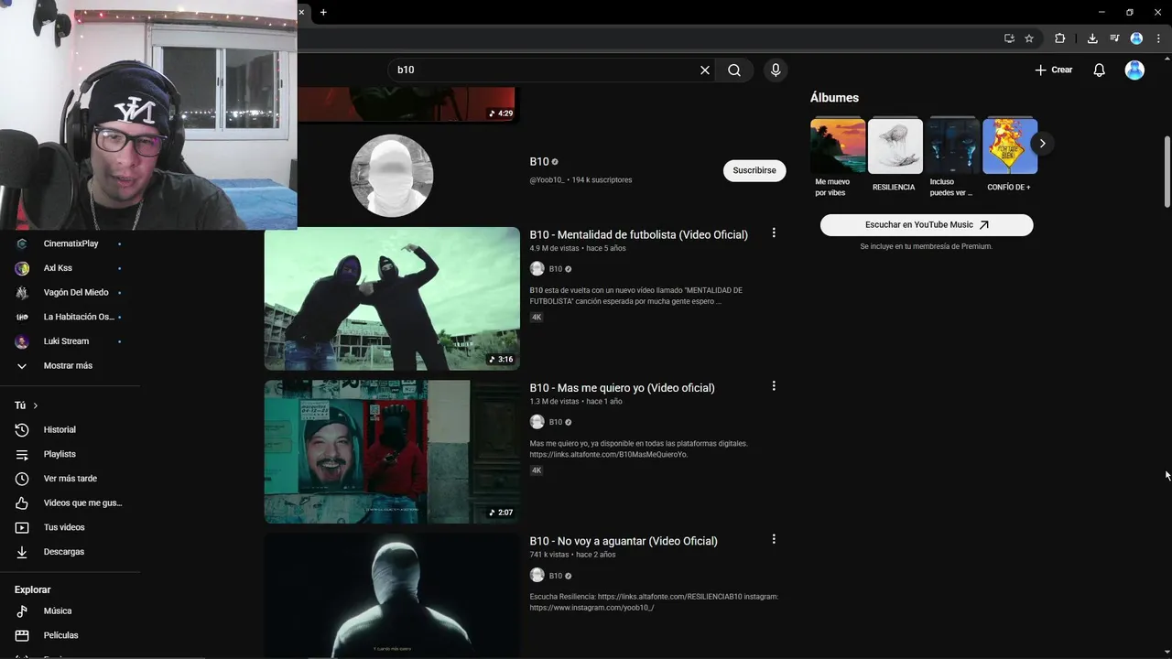Click the @Yoob10_ channel handle text
1172x659 pixels.
[547, 180]
